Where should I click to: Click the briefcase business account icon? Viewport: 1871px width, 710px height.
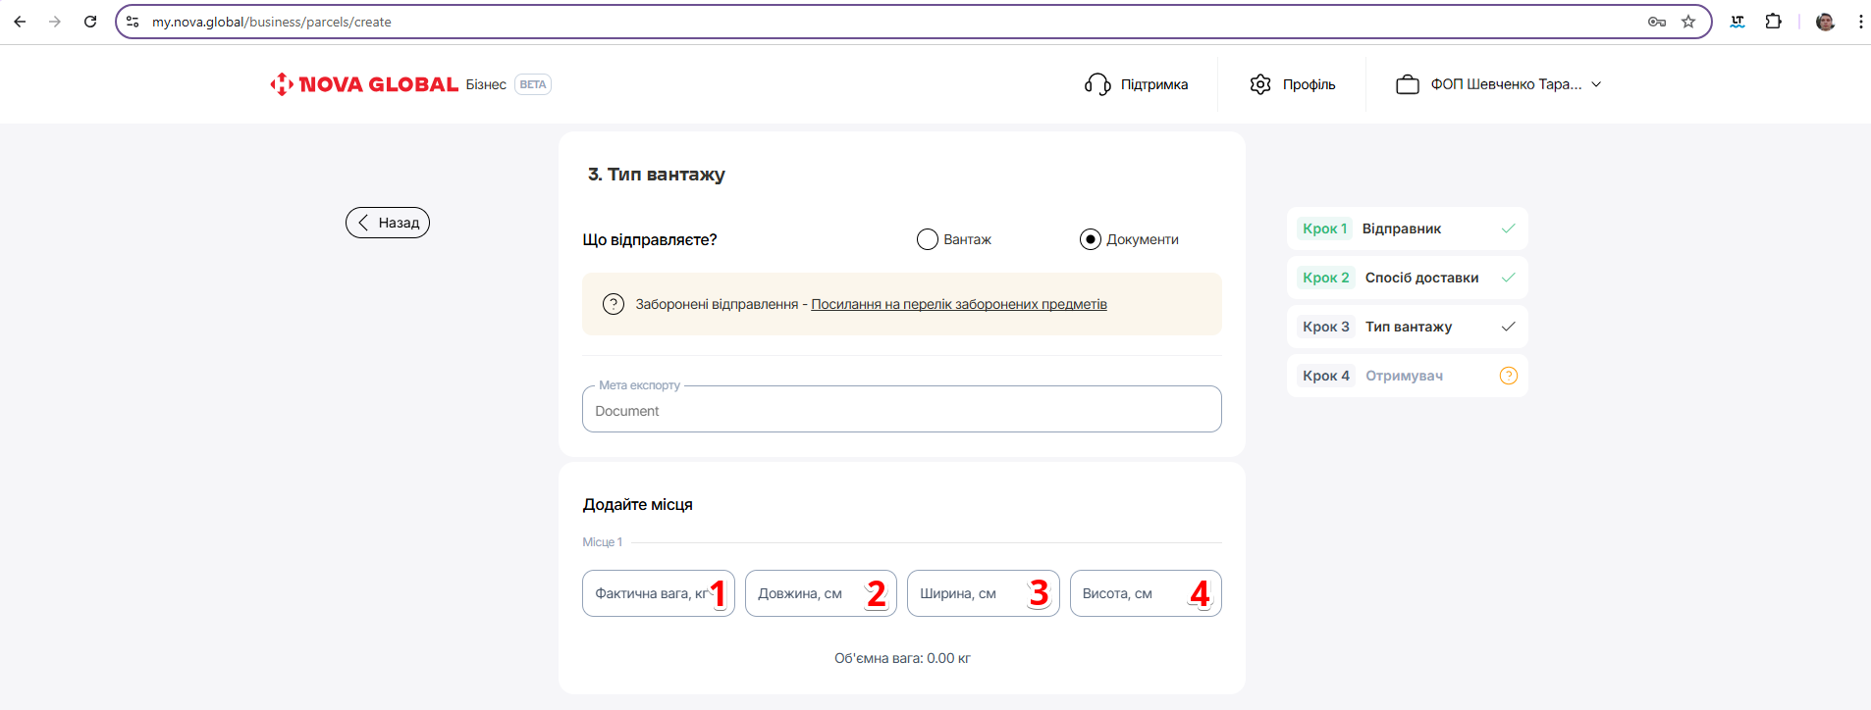click(x=1407, y=84)
